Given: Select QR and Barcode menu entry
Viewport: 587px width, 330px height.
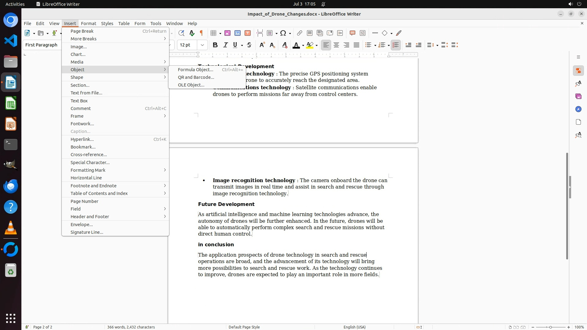Looking at the screenshot, I should tap(196, 77).
